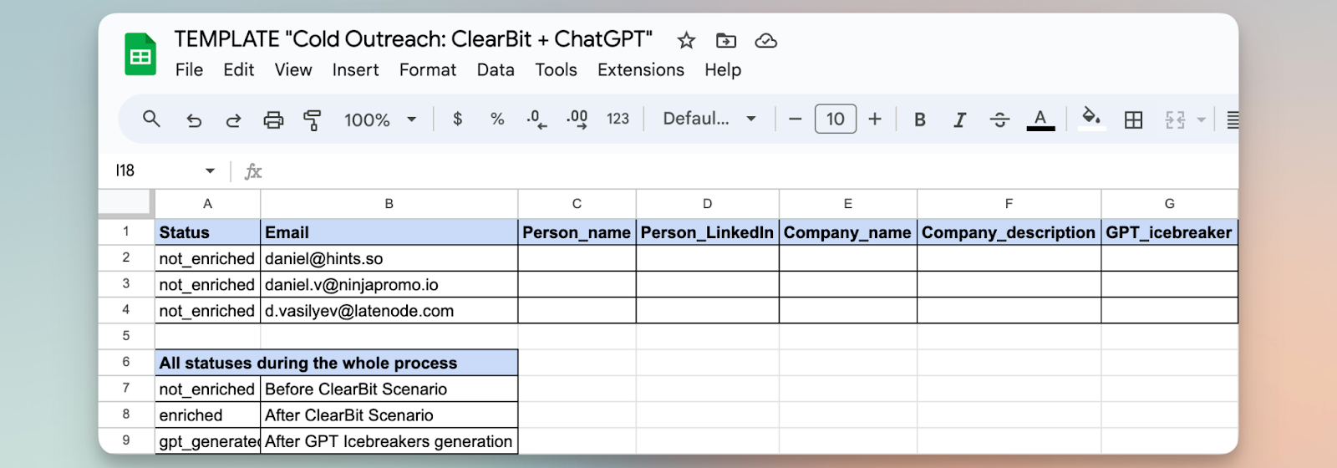This screenshot has height=468, width=1337.
Task: Open the fill color picker
Action: [x=1090, y=118]
